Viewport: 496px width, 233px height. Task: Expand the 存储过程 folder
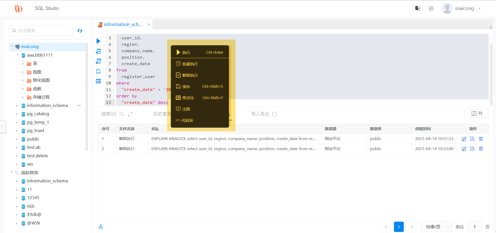pyautogui.click(x=23, y=97)
